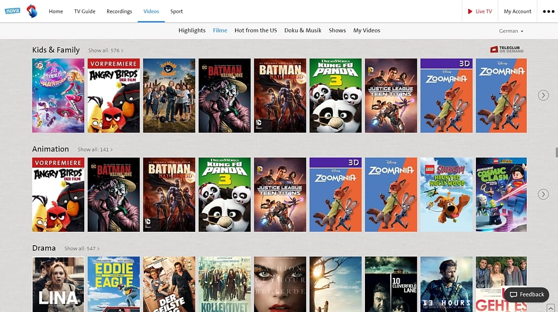Click next arrow in Animation row

tap(543, 194)
